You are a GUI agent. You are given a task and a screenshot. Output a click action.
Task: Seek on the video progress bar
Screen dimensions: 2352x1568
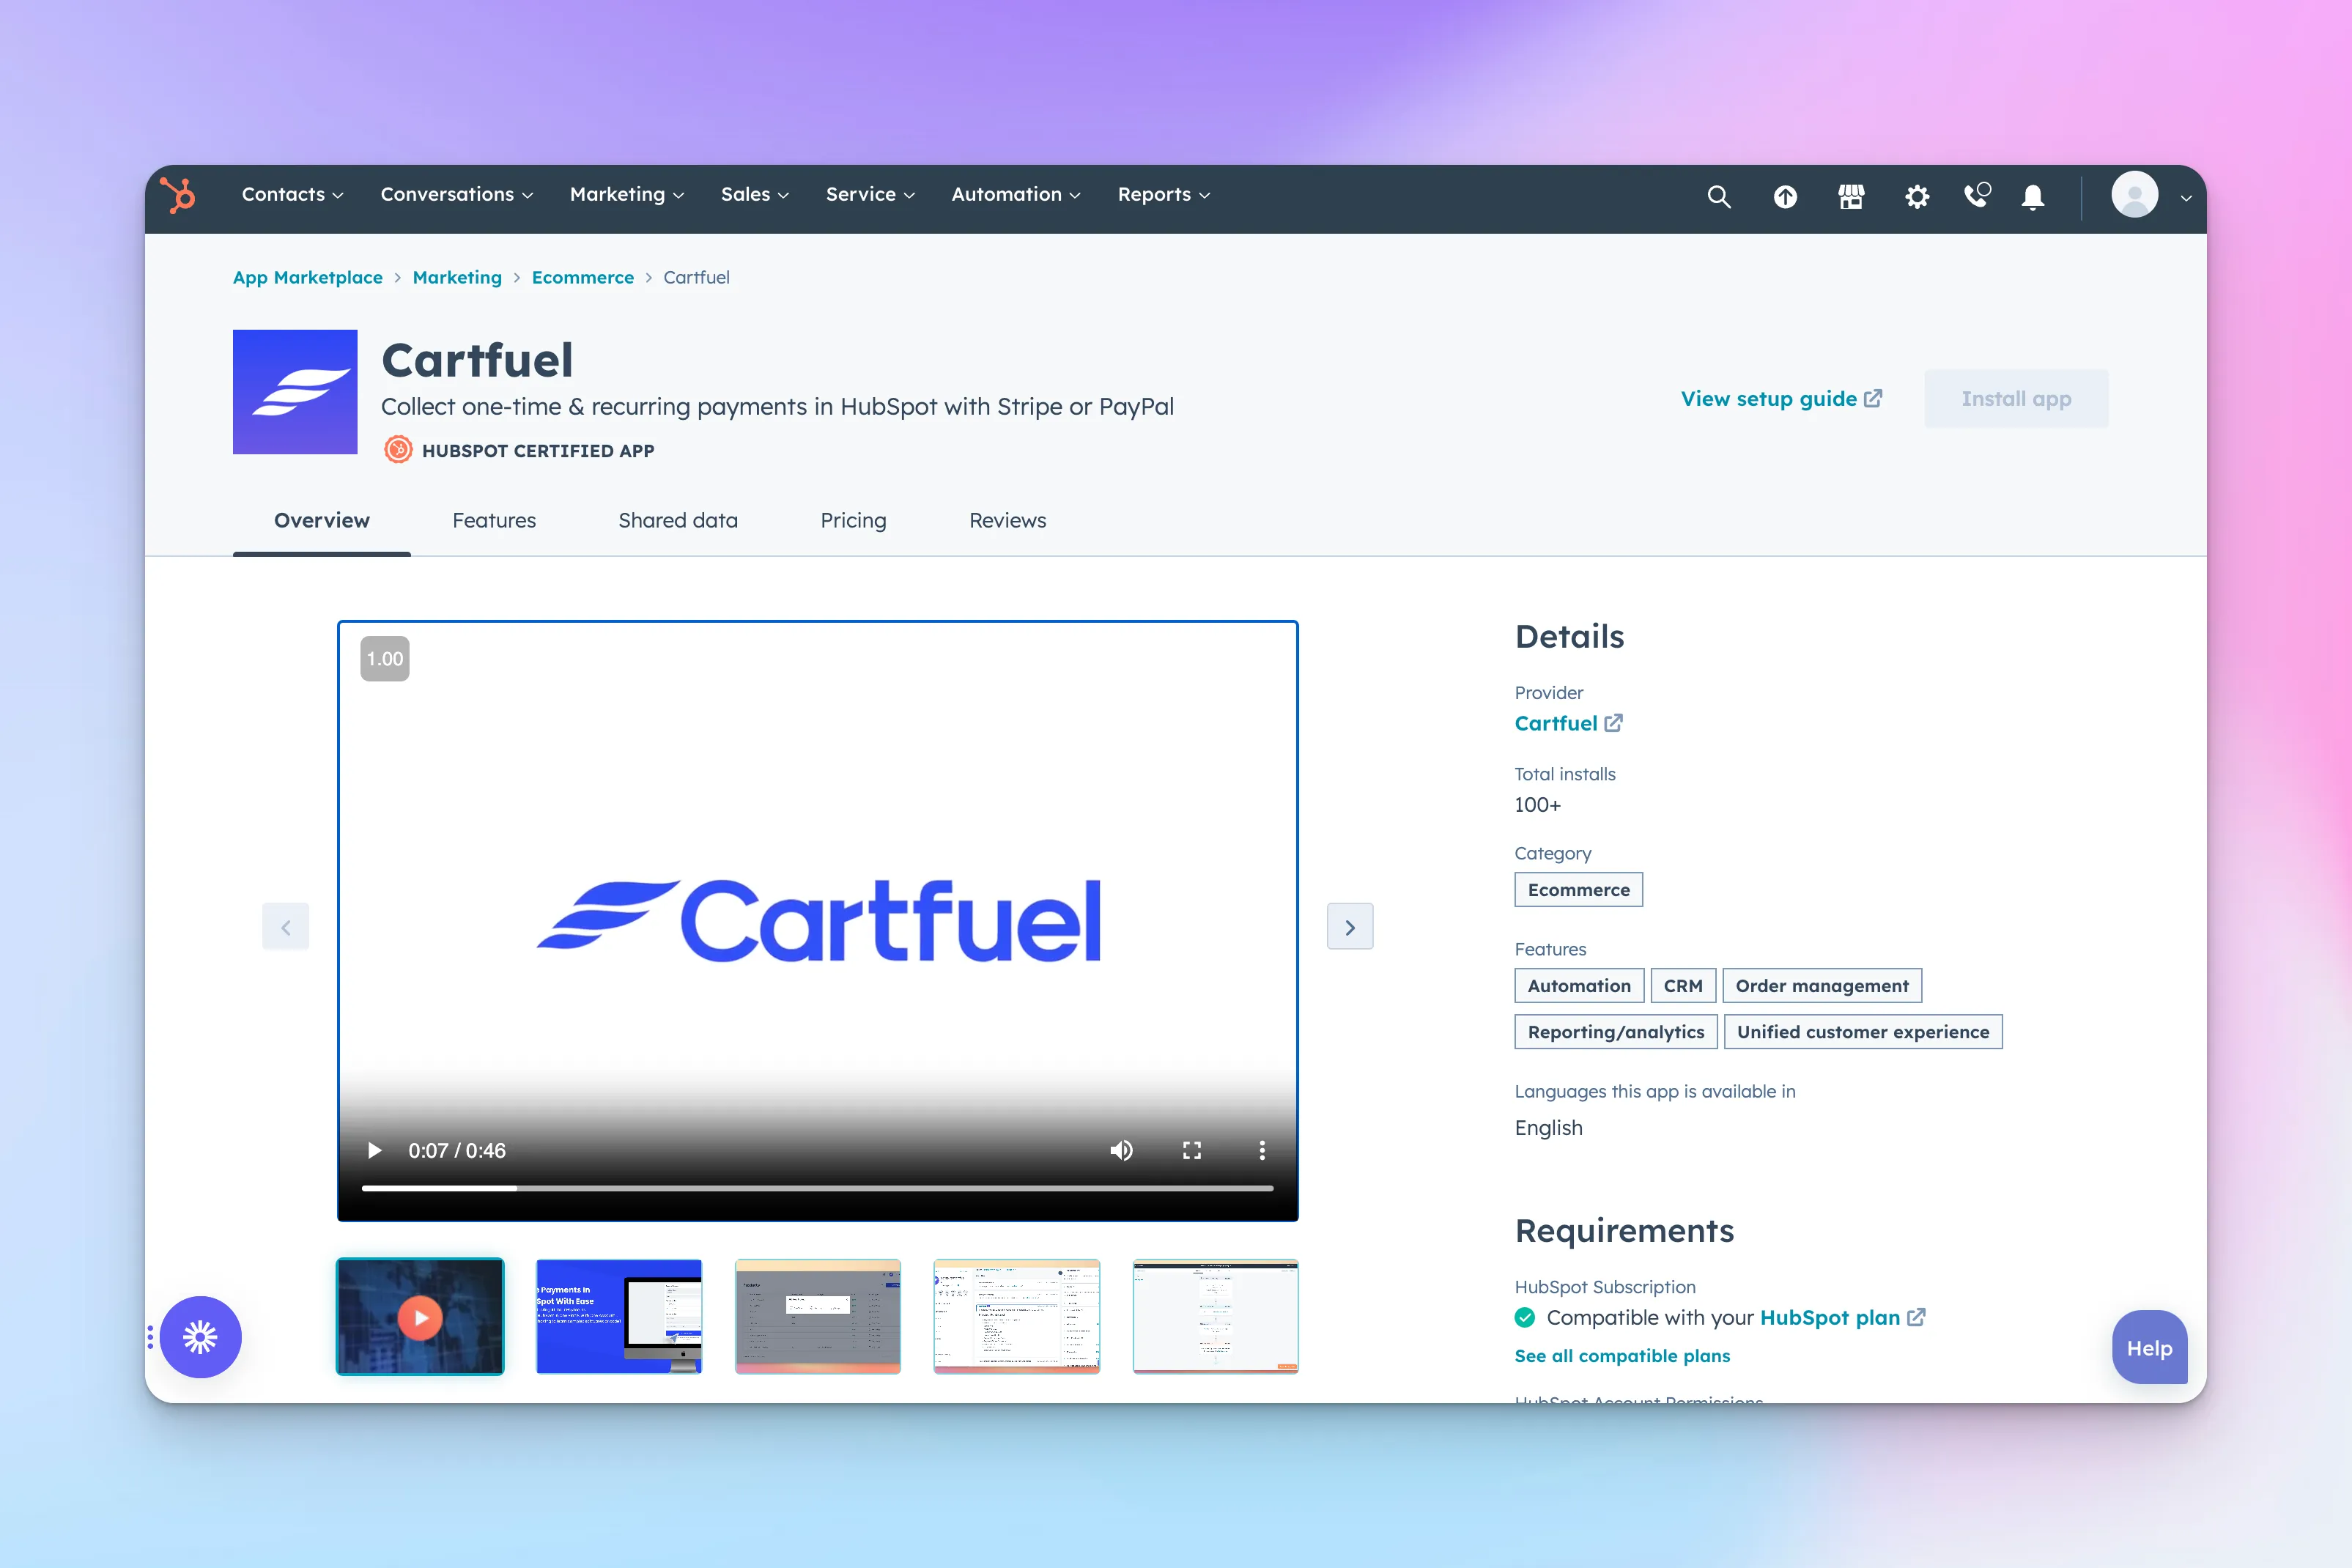(x=817, y=1188)
